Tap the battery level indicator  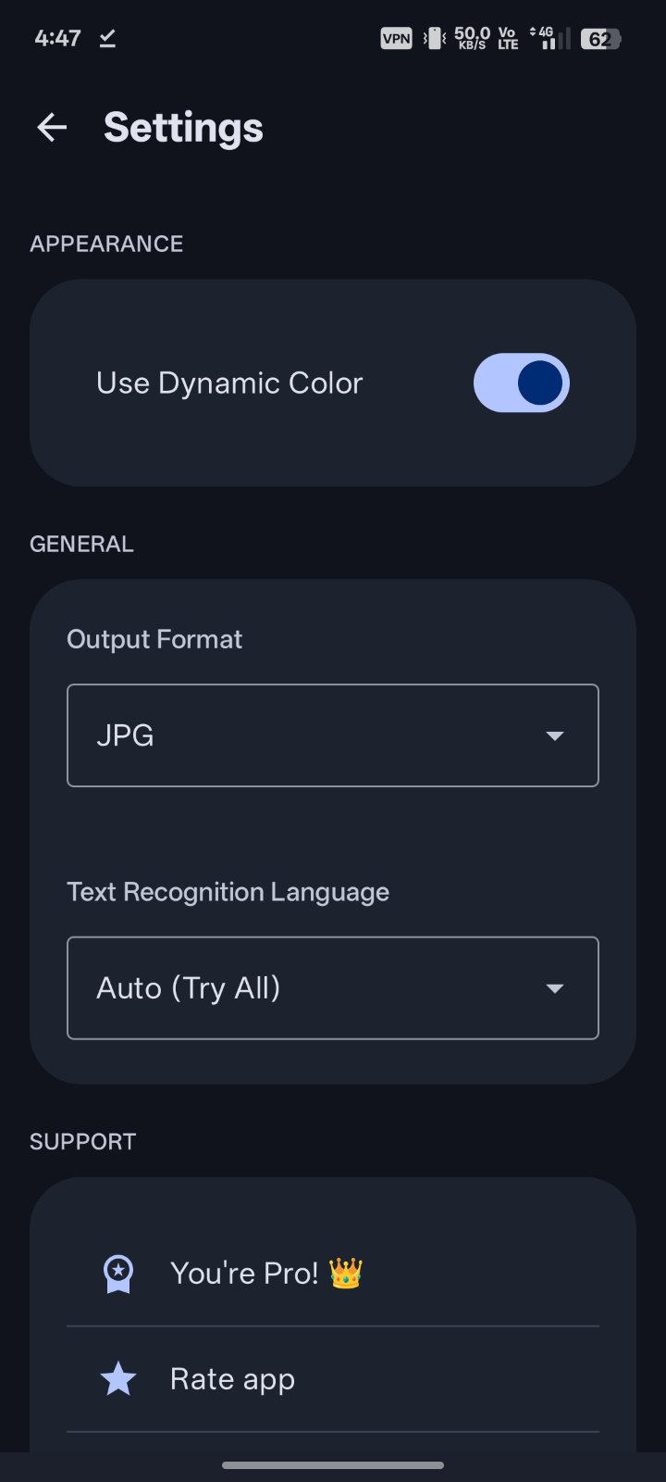click(600, 38)
